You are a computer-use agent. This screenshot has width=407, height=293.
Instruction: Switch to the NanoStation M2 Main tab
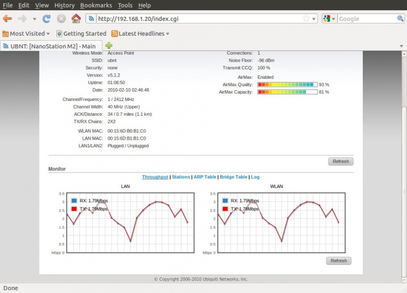click(51, 46)
